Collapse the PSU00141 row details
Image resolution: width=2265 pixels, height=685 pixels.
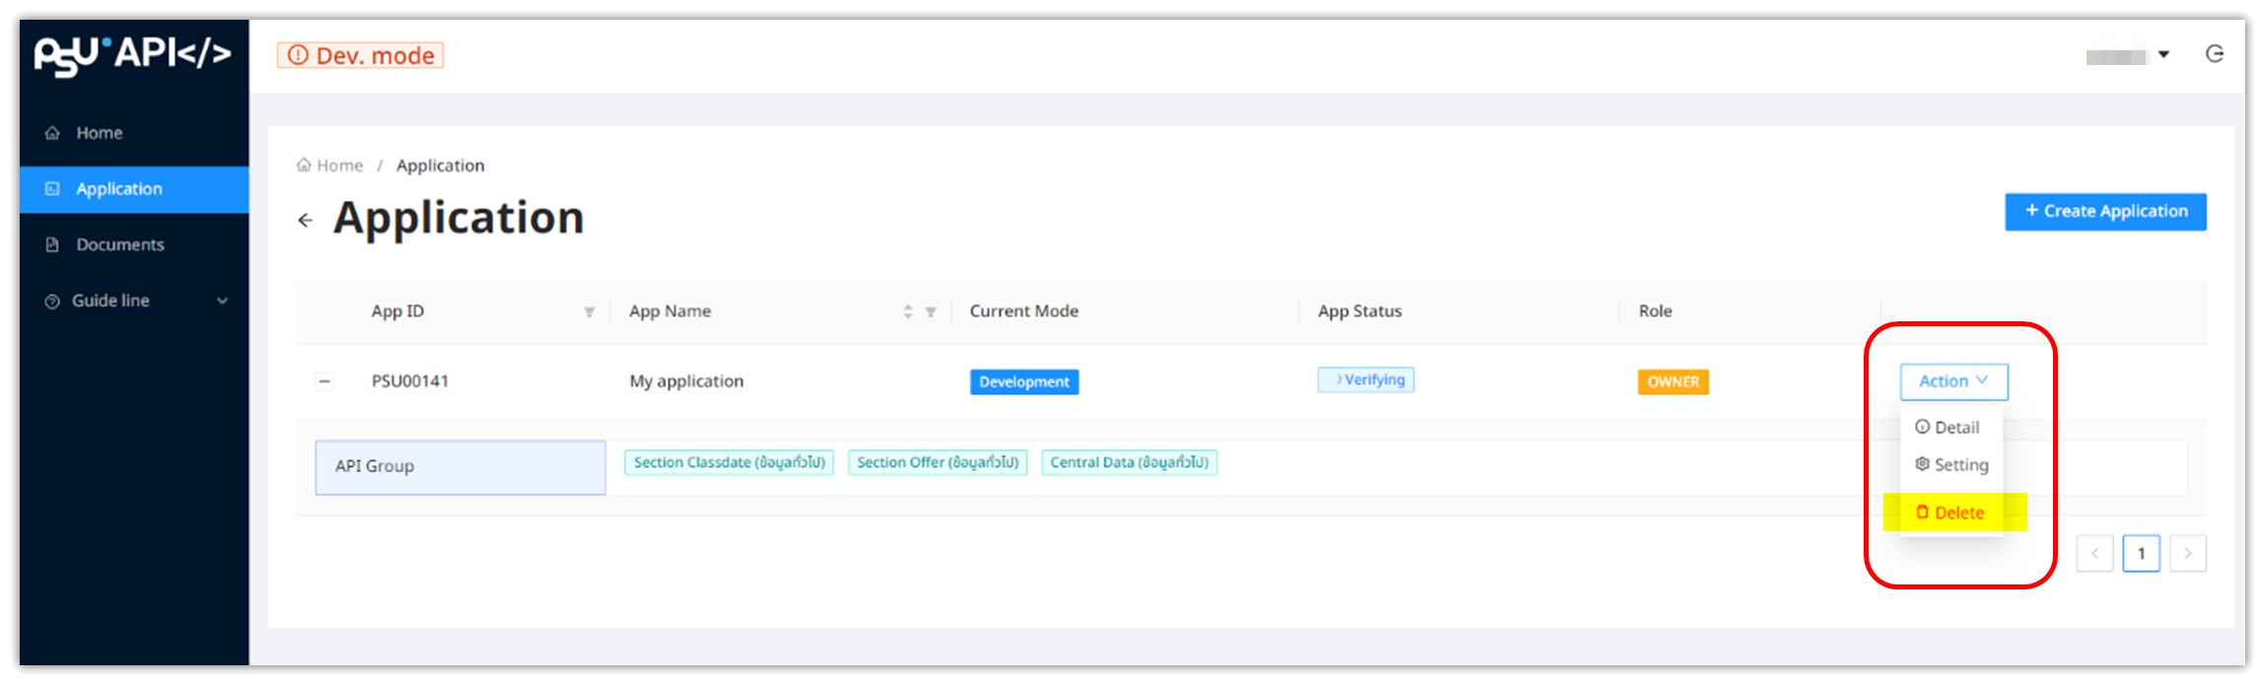324,381
